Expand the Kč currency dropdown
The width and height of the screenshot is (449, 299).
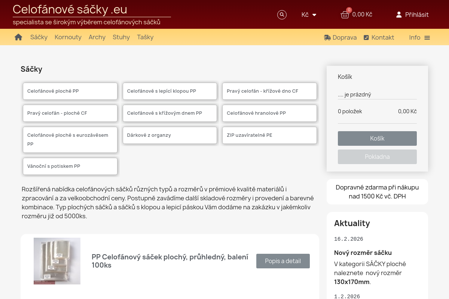pyautogui.click(x=309, y=15)
